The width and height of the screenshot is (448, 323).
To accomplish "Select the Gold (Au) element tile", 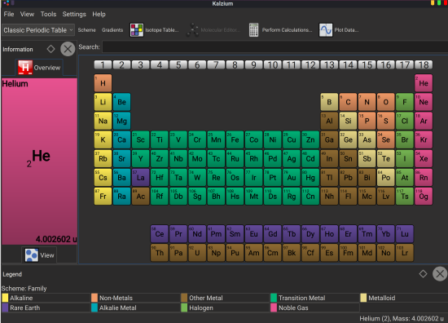I will [292, 177].
